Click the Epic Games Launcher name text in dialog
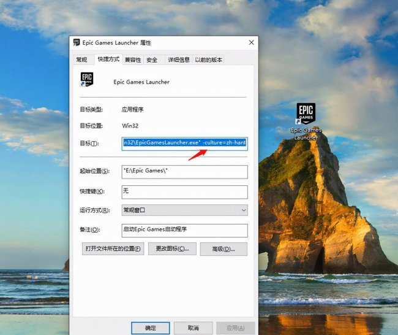The image size is (398, 335). [x=141, y=82]
